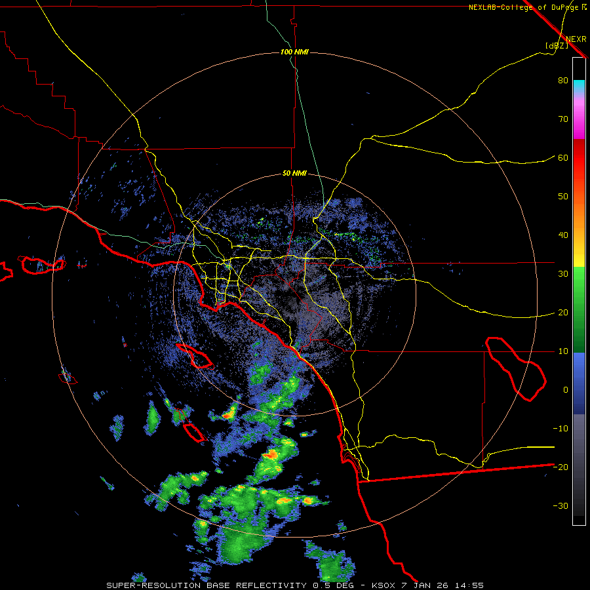This screenshot has width=590, height=590.
Task: Click the 40 value on the dBZ scale
Action: (563, 235)
